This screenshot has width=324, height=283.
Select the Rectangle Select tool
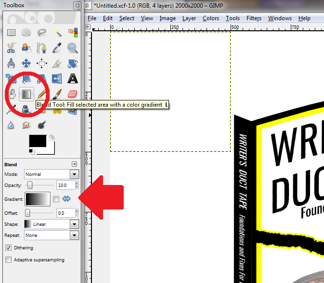12,33
